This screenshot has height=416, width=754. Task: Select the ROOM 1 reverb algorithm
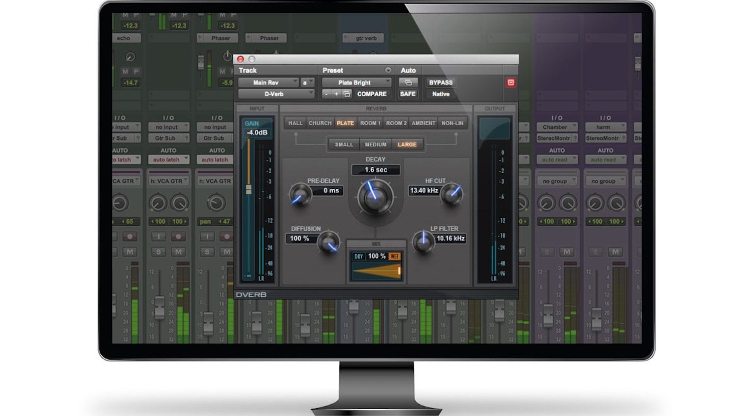click(370, 123)
